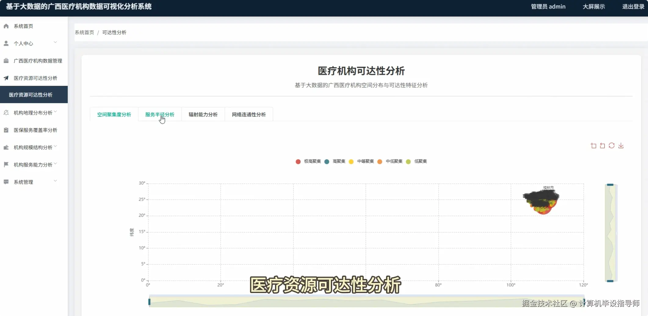Open the 空间聚集度分析 tab

(x=114, y=114)
